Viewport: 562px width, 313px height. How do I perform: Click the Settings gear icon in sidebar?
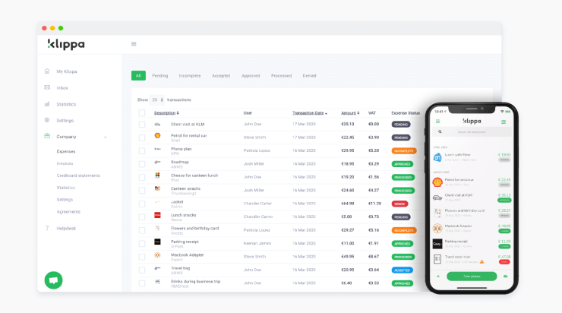point(47,120)
